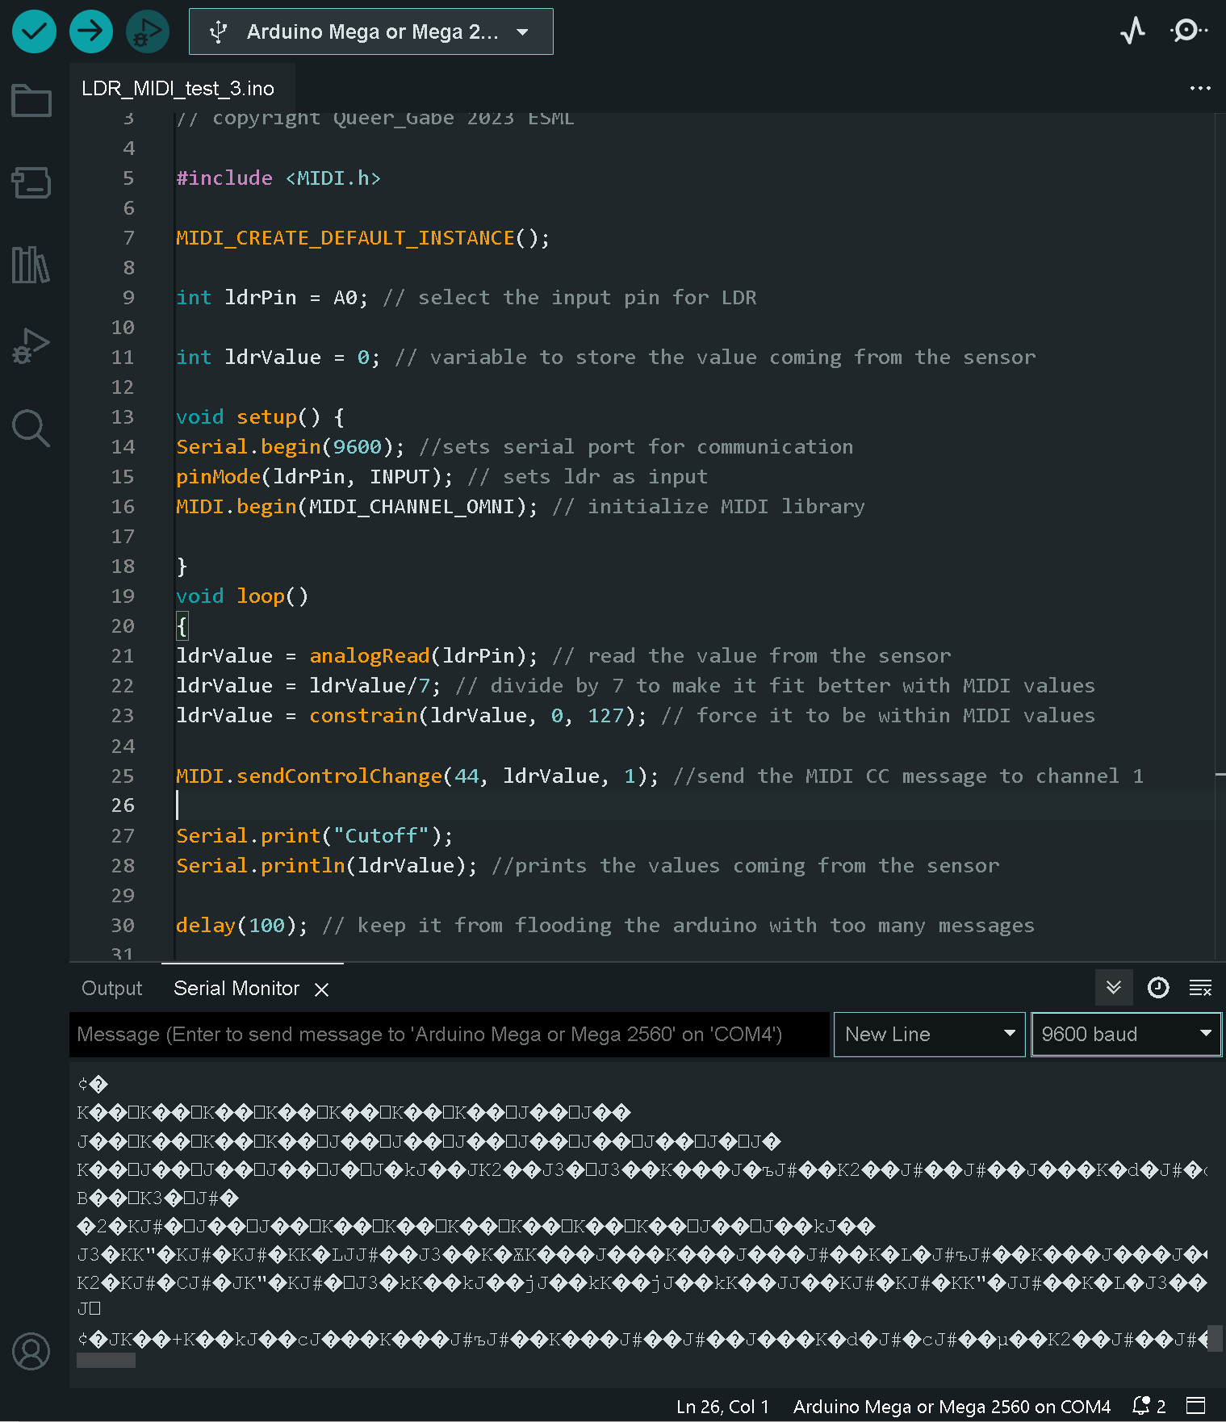Open the New Line ending dropdown
1226x1422 pixels.
coord(929,1035)
